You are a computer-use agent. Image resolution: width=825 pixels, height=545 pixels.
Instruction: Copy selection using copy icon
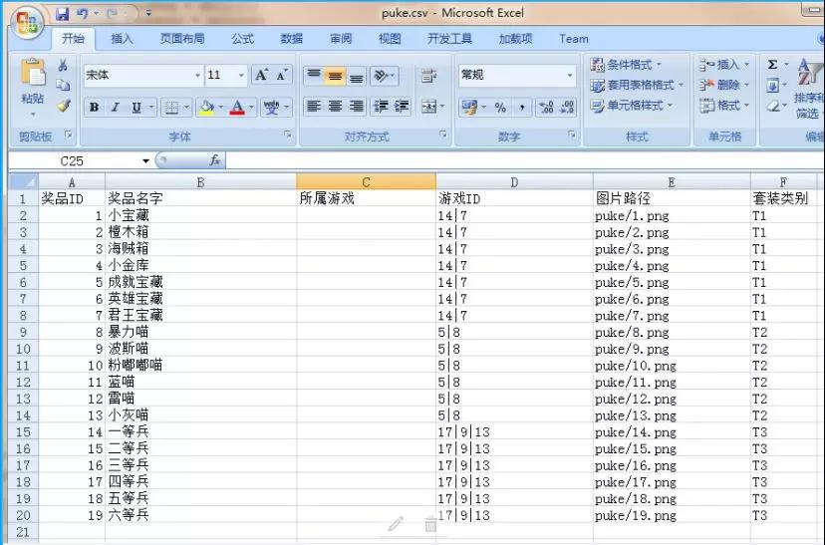63,86
